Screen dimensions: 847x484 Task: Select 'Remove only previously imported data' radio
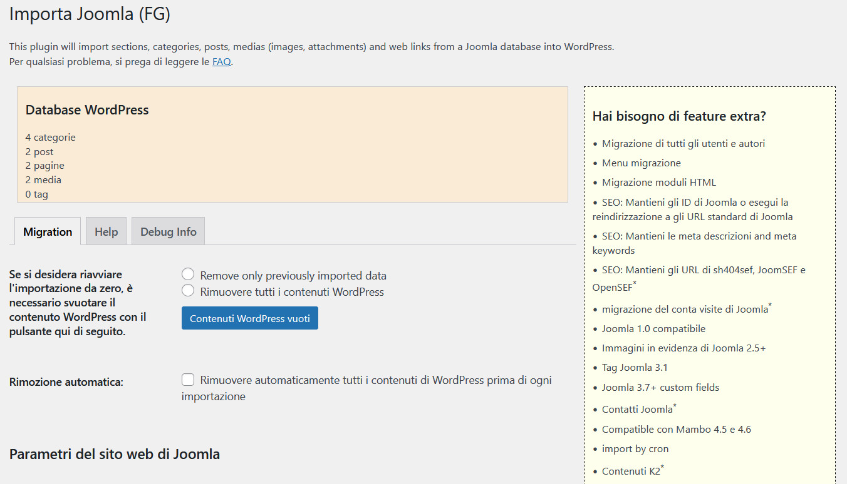(188, 275)
